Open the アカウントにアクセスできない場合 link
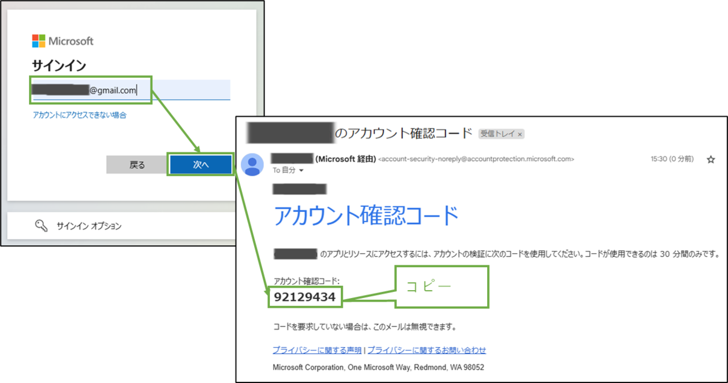The image size is (728, 383). click(x=79, y=115)
